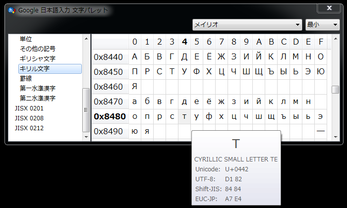Image resolution: width=347 pixels, height=208 pixels.
Task: Pick Cyrillic capital Ё in row 0x8440
Action: pos(209,57)
